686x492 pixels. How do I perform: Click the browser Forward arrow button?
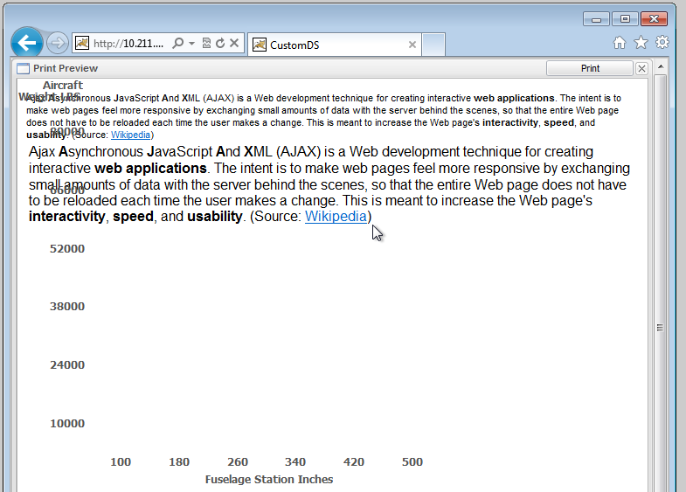(58, 43)
